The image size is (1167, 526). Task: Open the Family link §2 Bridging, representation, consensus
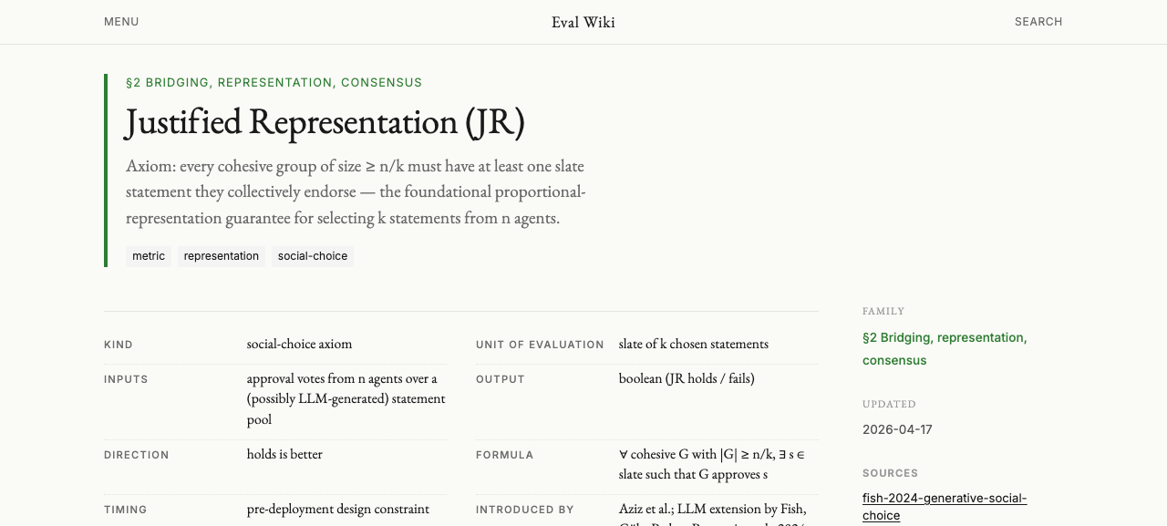point(945,349)
